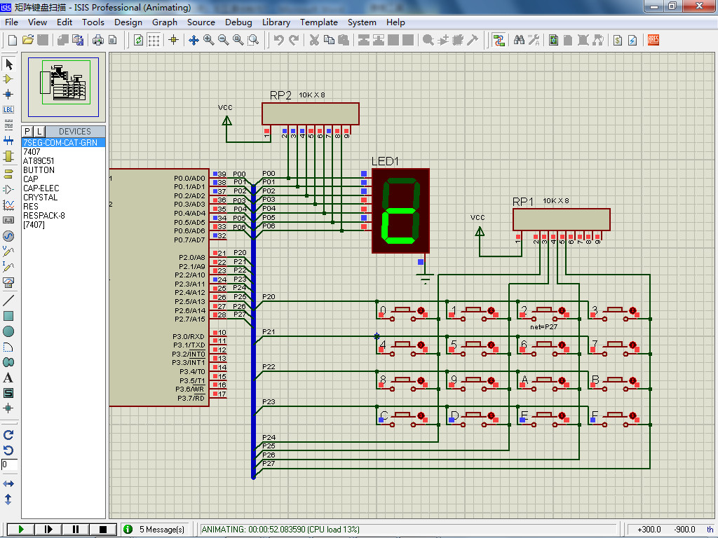Open Bill of Materials report icon
This screenshot has width=718, height=538.
[618, 40]
